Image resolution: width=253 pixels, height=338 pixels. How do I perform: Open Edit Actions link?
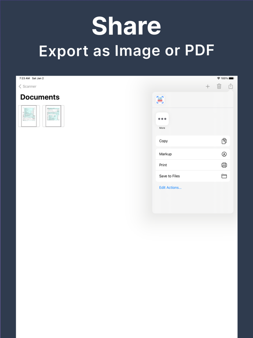pyautogui.click(x=170, y=187)
